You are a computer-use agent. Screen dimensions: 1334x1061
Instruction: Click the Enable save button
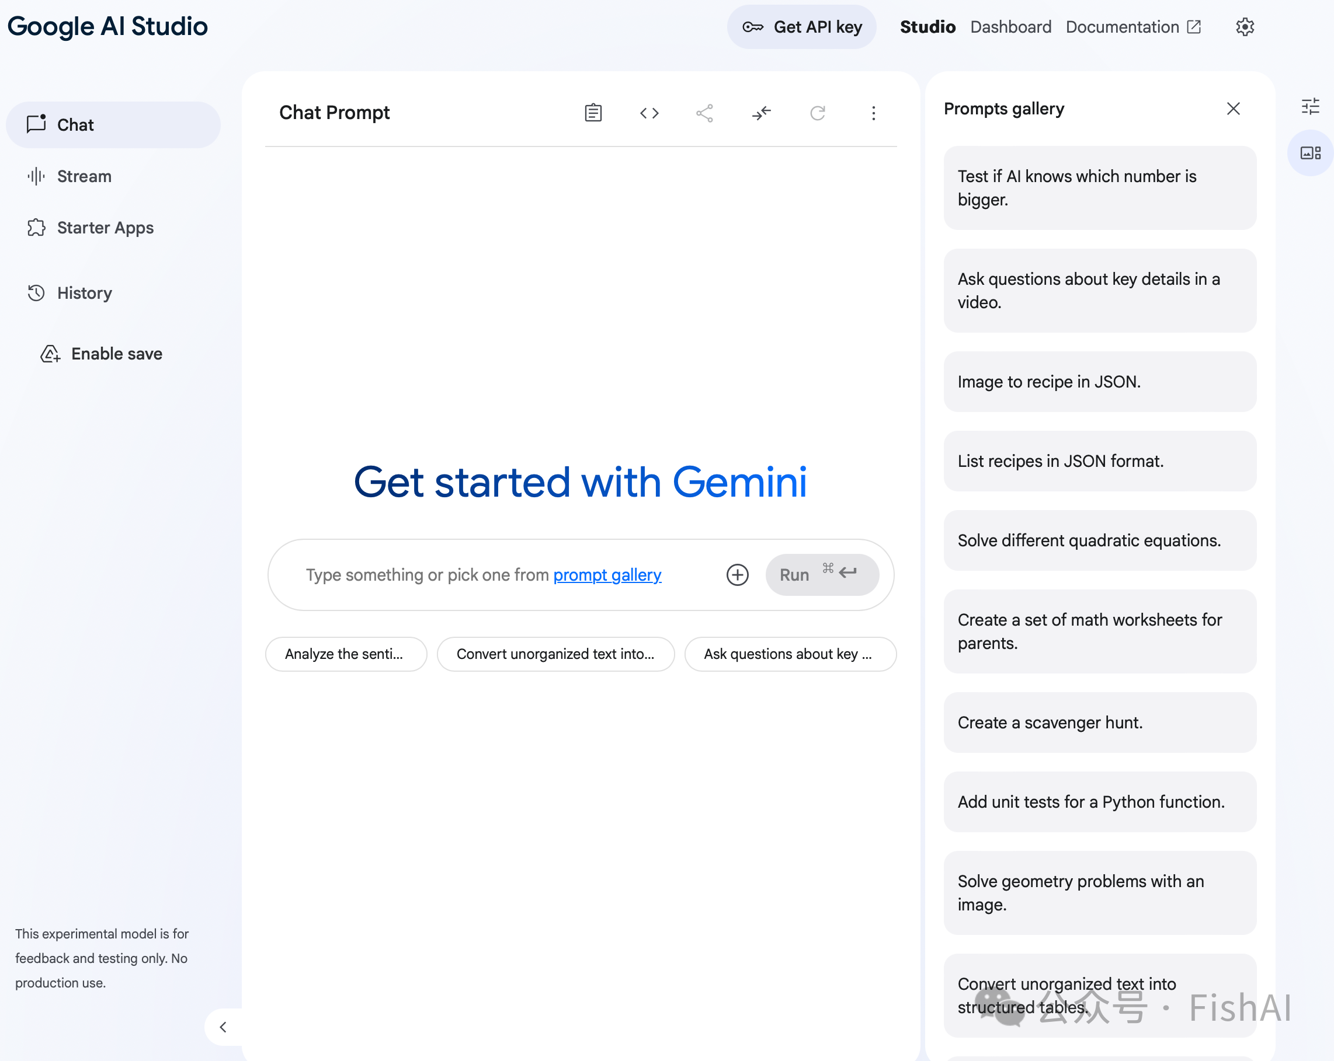[x=102, y=354]
